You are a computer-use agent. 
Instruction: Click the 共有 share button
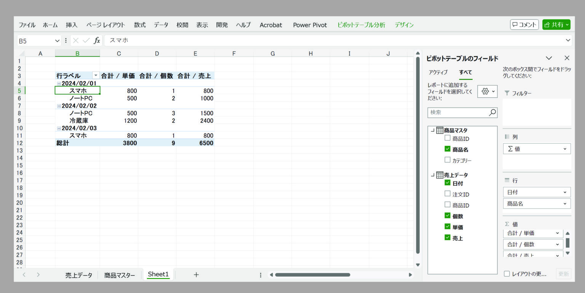pos(556,25)
